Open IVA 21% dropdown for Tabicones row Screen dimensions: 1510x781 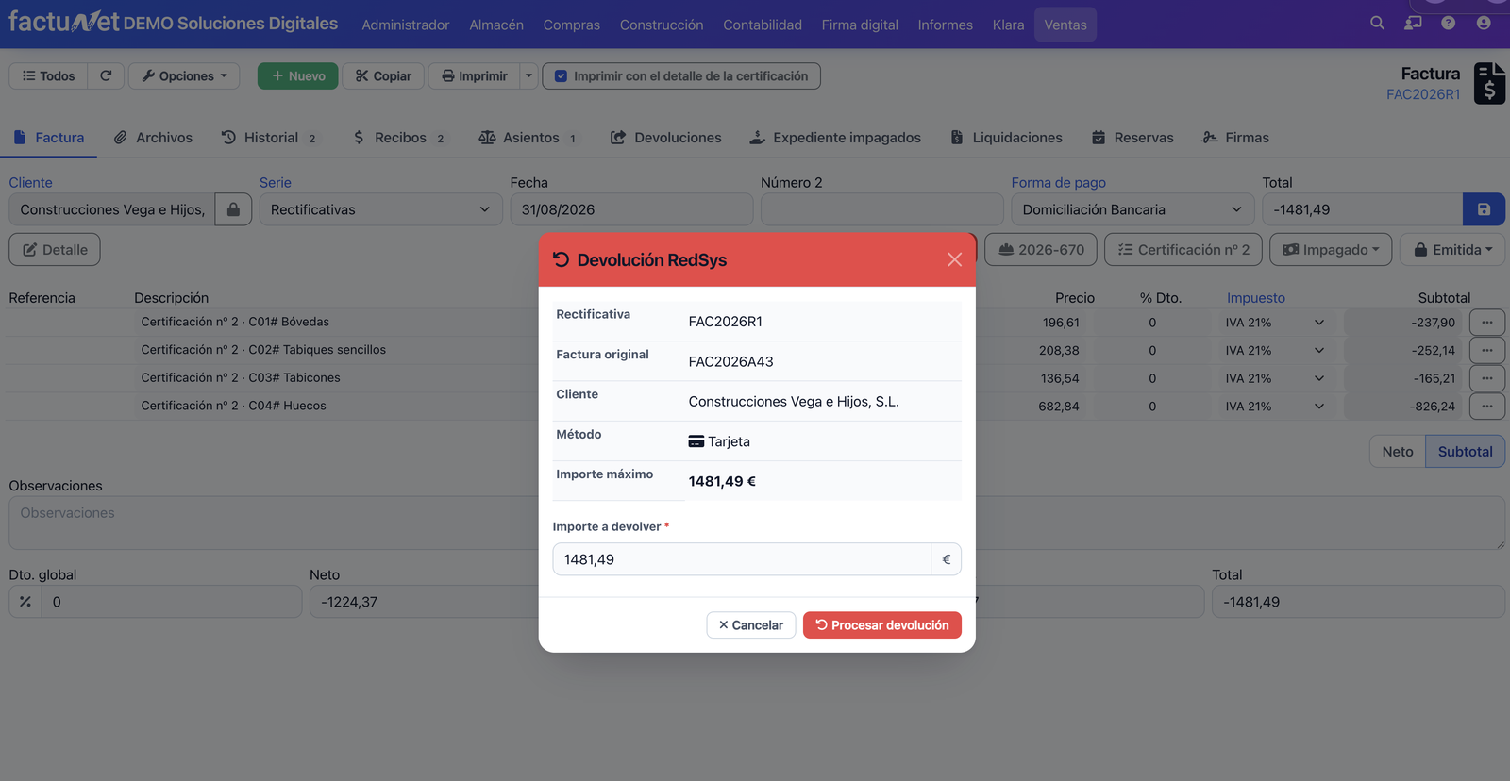(1274, 378)
